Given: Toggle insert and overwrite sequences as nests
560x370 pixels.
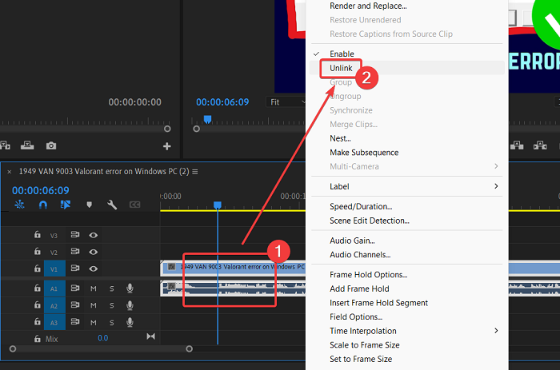Looking at the screenshot, I should pyautogui.click(x=19, y=205).
